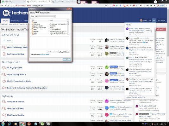Open the Forums navigation tab
The width and height of the screenshot is (169, 126).
(5, 20)
